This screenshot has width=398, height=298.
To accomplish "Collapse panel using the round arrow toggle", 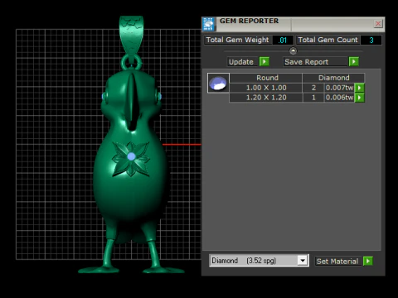I will (293, 51).
